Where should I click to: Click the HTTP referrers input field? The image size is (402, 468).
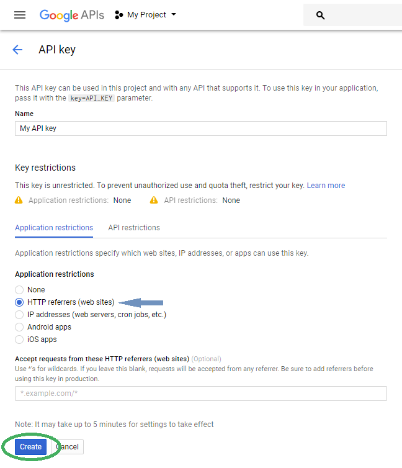point(201,394)
